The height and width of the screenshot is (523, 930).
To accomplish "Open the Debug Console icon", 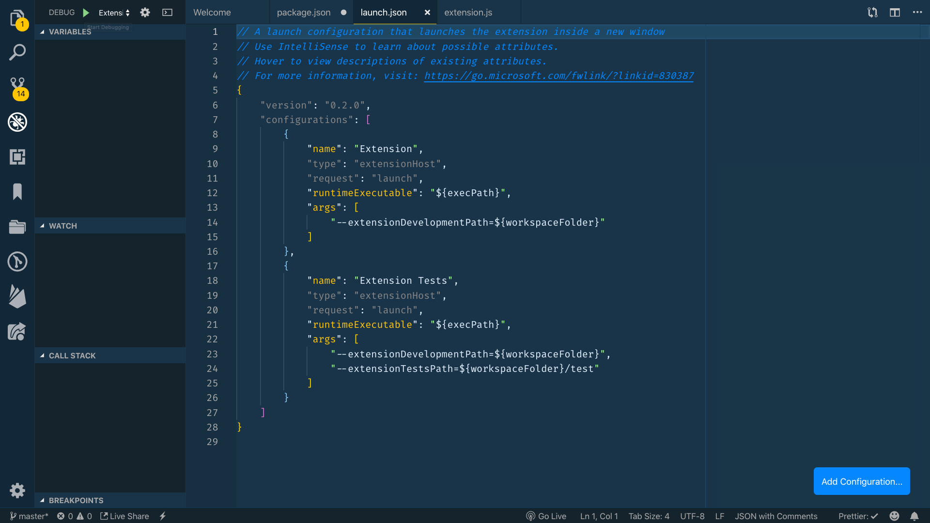I will click(167, 13).
